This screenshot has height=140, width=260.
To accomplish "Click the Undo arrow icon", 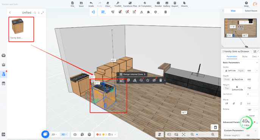I will [91, 3].
